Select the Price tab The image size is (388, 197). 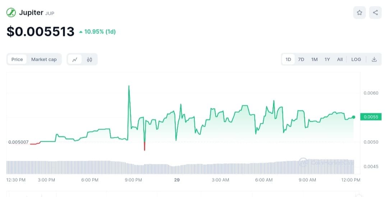click(17, 59)
